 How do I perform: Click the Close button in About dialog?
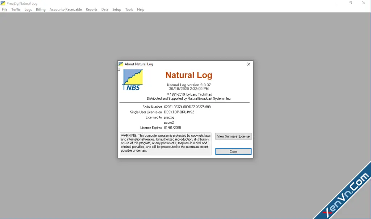[x=233, y=151]
